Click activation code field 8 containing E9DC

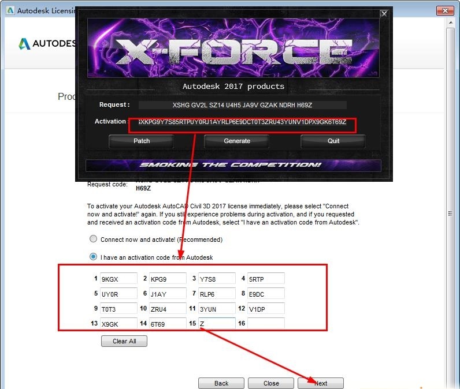point(266,293)
